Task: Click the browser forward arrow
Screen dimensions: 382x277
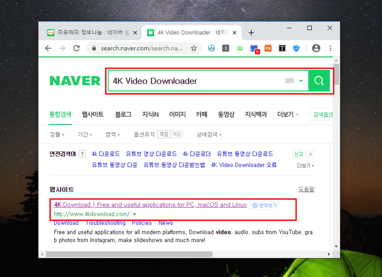Action: click(x=63, y=48)
